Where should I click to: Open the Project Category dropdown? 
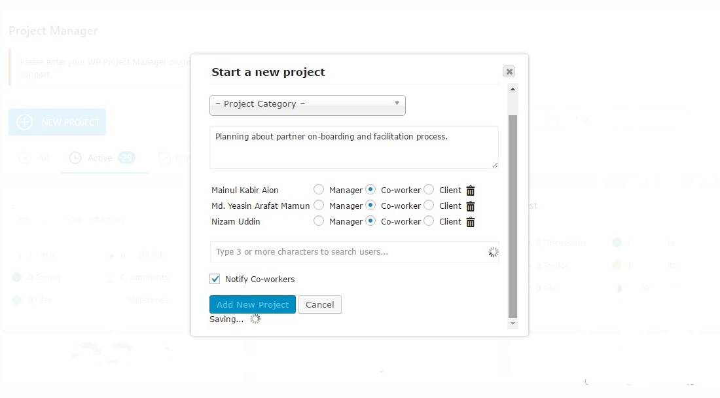pyautogui.click(x=307, y=105)
